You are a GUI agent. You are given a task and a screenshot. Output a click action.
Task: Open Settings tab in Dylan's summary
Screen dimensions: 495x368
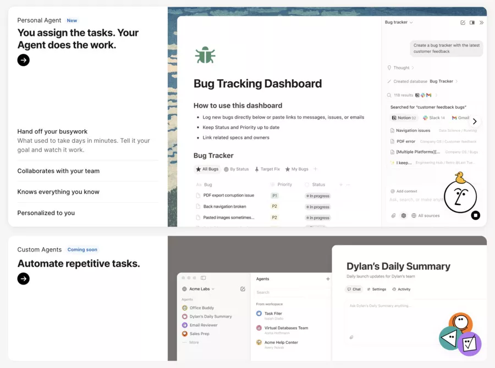(x=377, y=289)
